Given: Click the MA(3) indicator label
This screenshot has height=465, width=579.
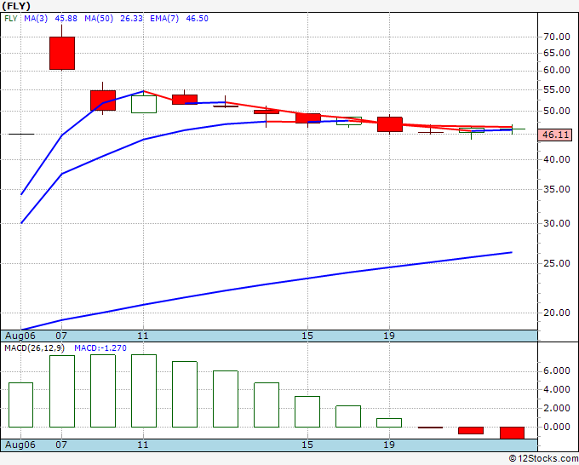Looking at the screenshot, I should [36, 19].
